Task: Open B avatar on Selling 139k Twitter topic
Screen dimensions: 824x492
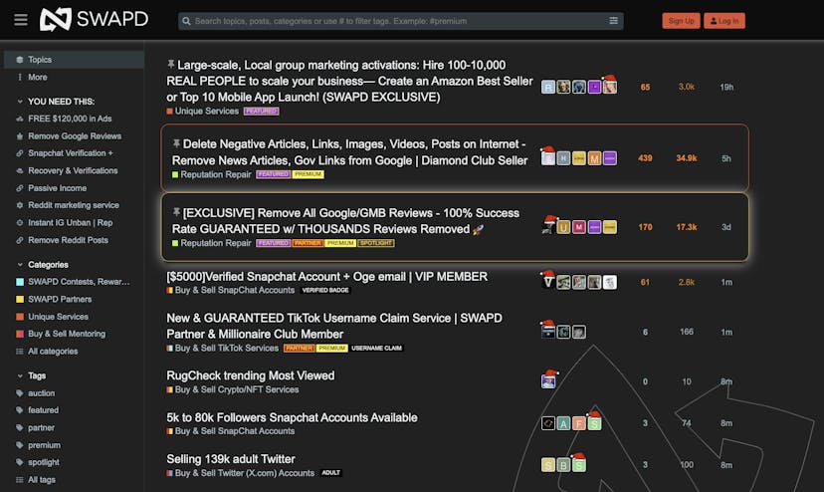Action: 563,465
